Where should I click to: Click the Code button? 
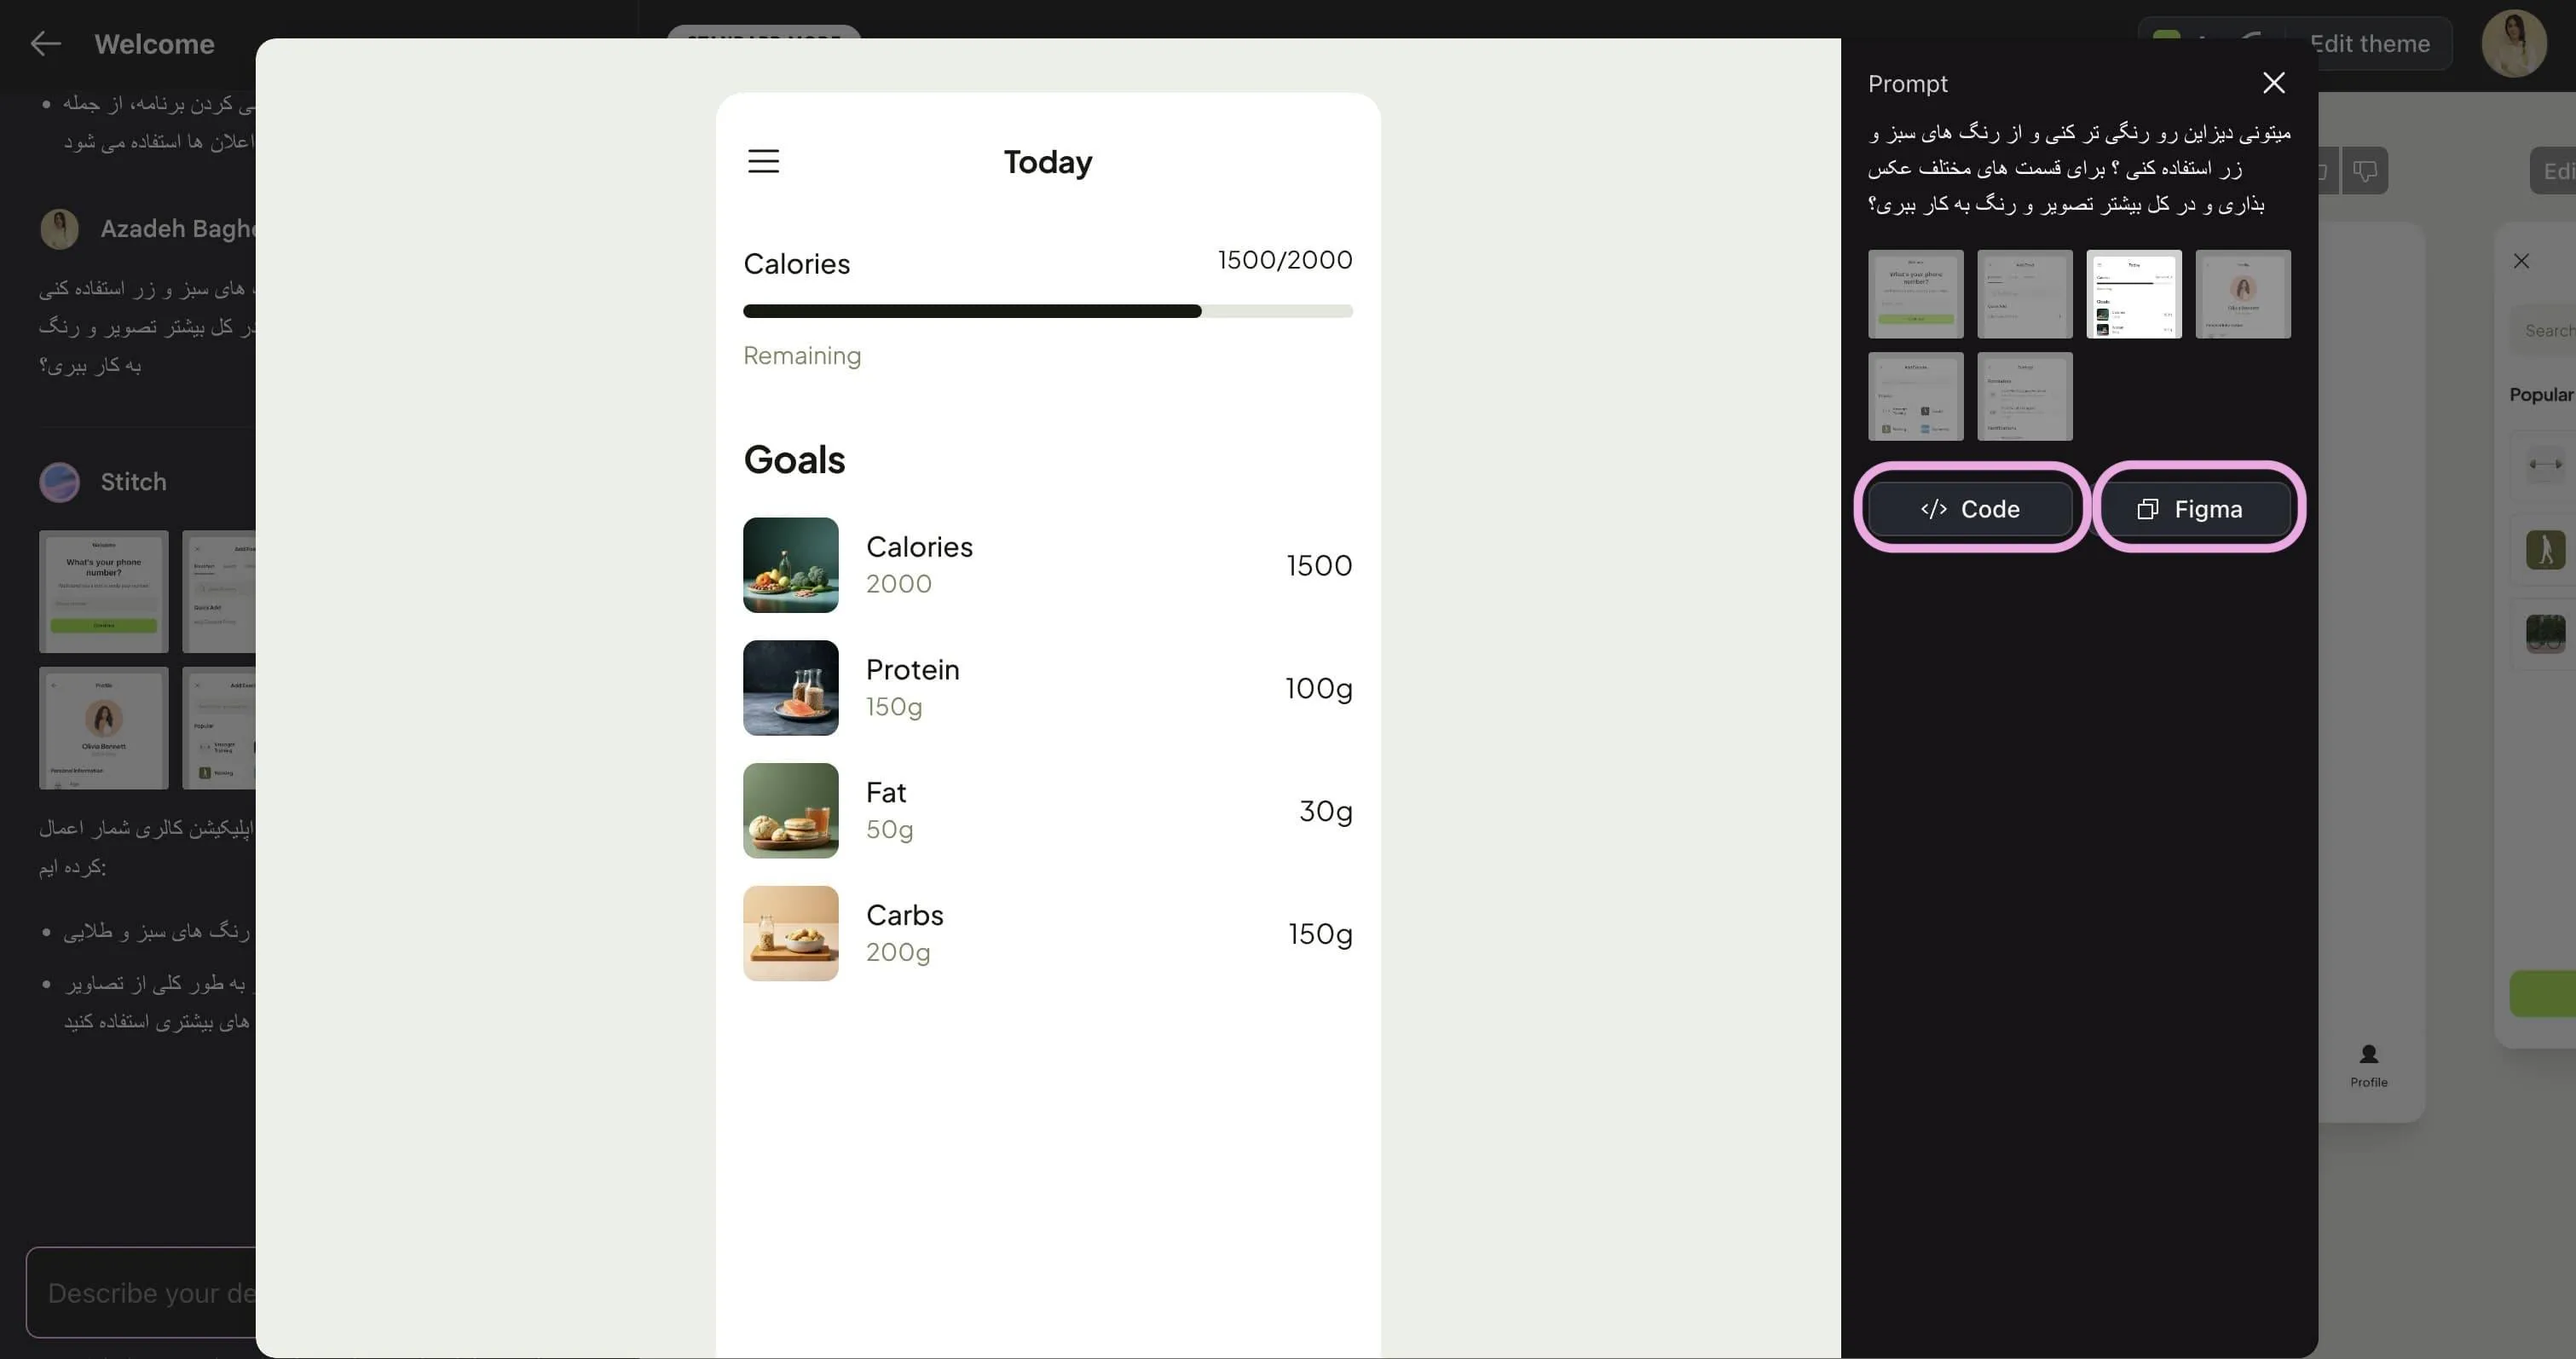point(1969,509)
